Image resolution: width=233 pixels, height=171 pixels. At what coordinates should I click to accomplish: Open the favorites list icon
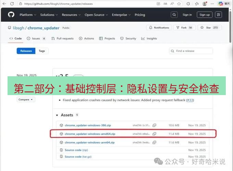click(197, 4)
